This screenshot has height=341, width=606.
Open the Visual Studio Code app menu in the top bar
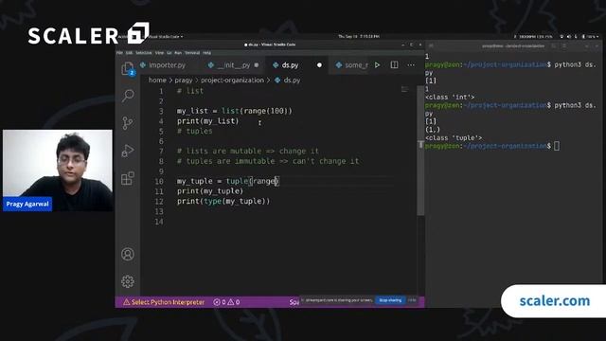pyautogui.click(x=166, y=36)
